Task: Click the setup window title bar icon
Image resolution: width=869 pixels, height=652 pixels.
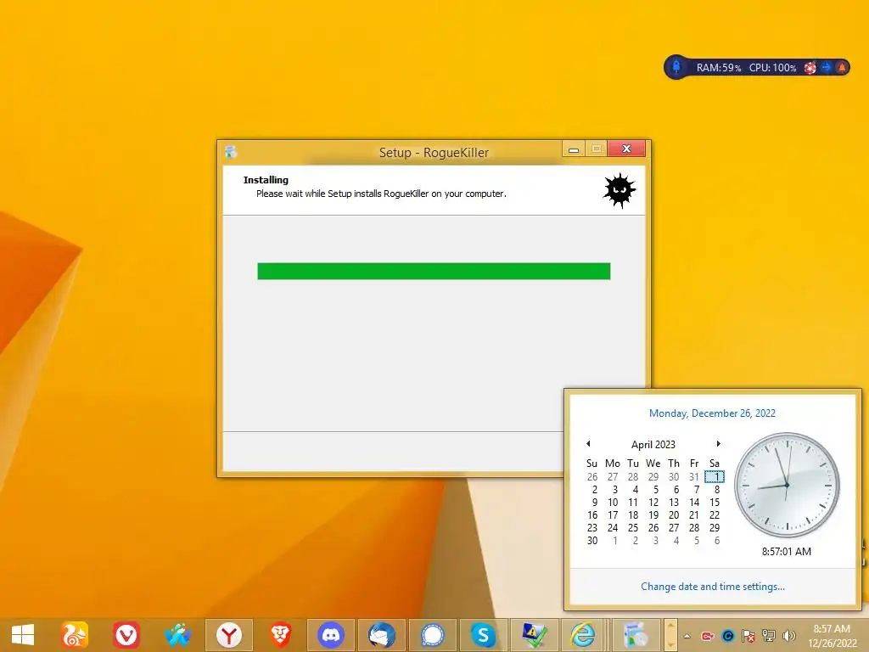Action: (x=231, y=151)
